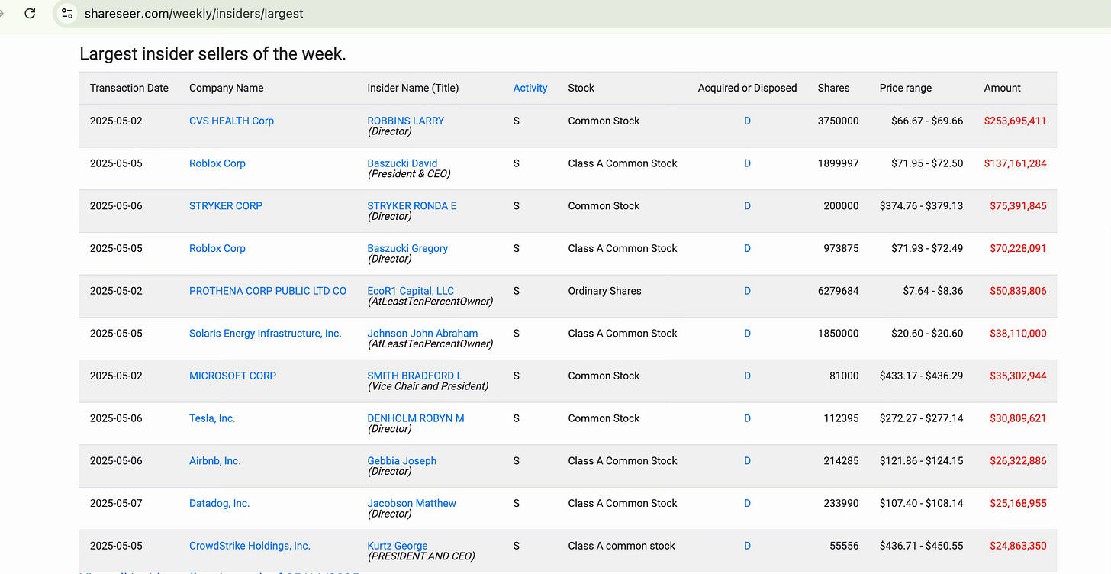Select the amount $137,161,284
Image resolution: width=1111 pixels, height=574 pixels.
(x=1015, y=163)
